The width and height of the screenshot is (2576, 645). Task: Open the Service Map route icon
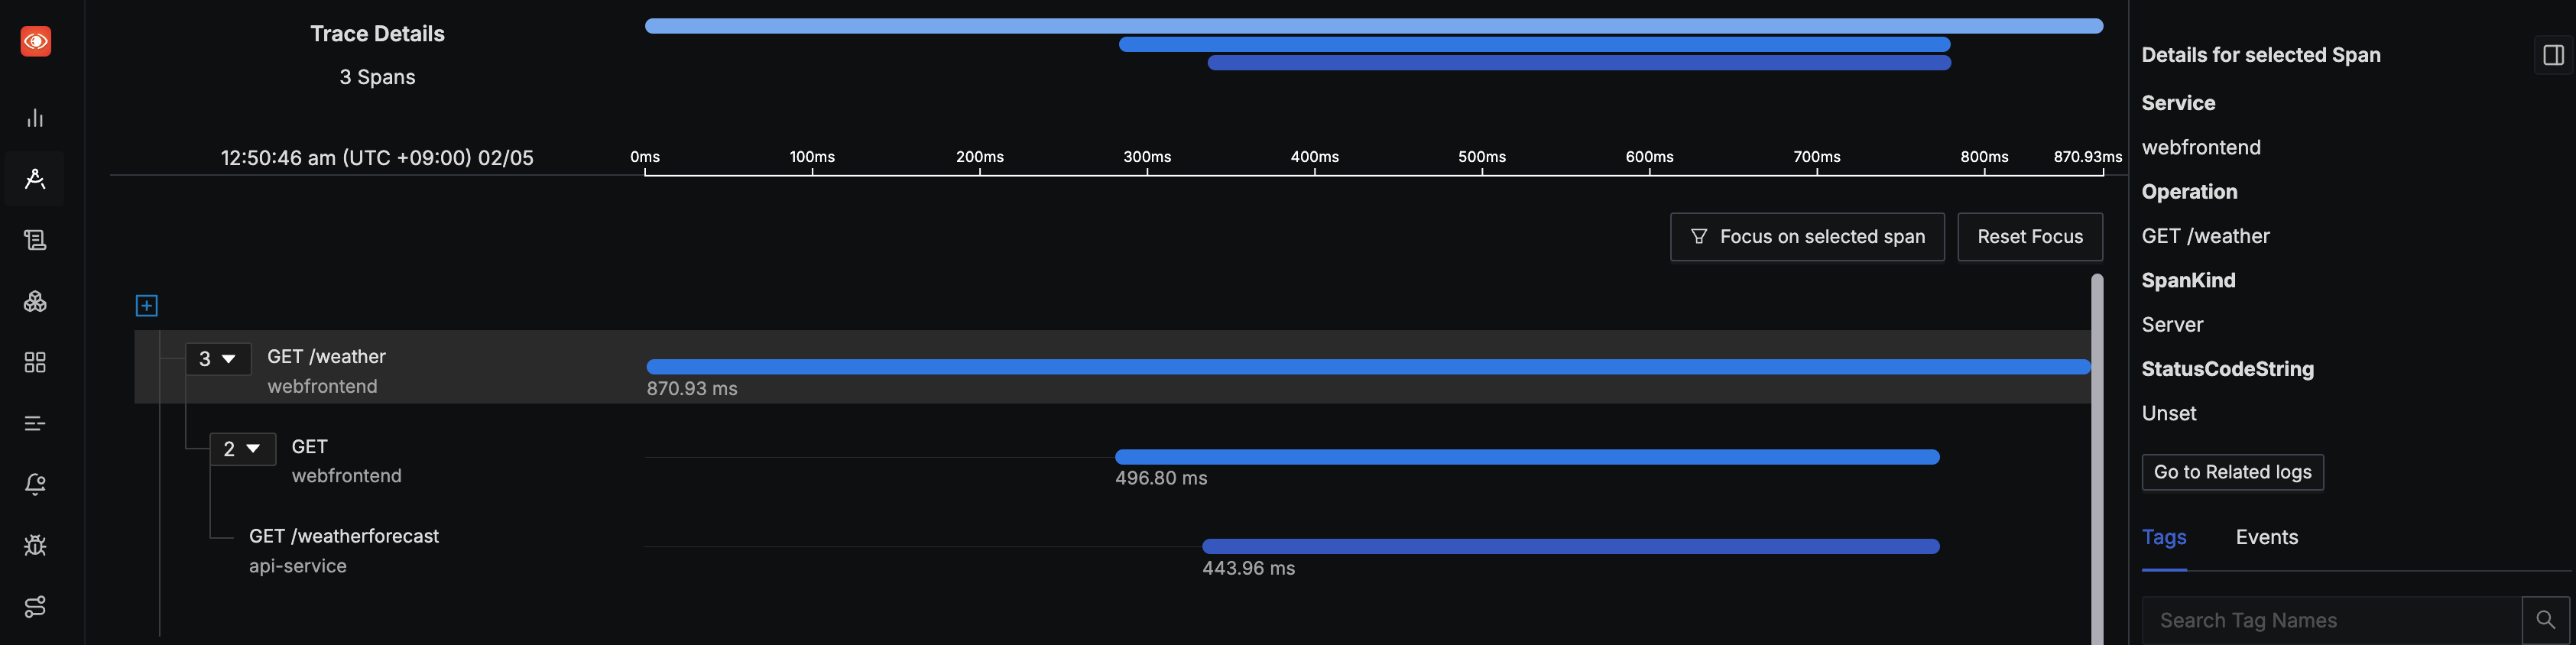pos(35,606)
